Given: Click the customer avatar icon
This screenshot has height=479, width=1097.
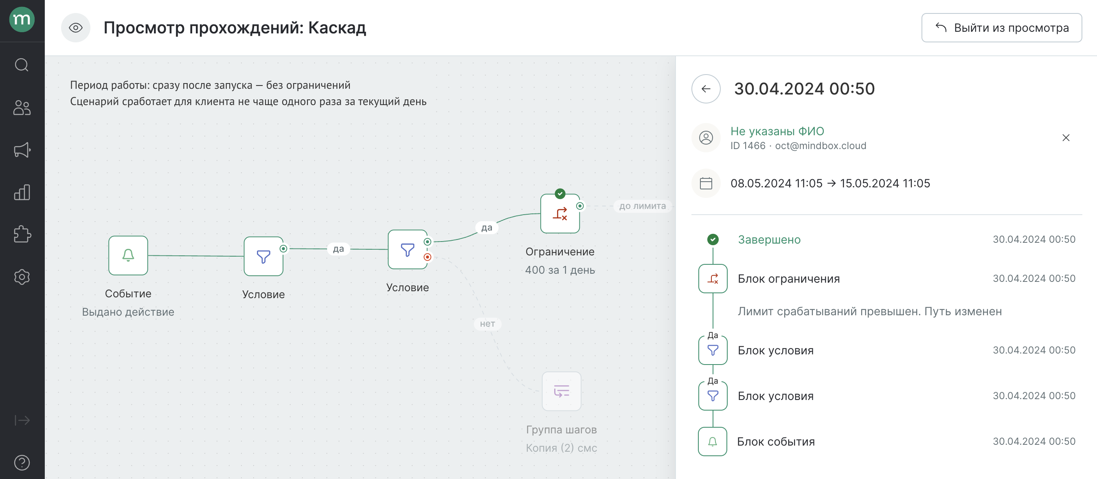Looking at the screenshot, I should tap(706, 138).
